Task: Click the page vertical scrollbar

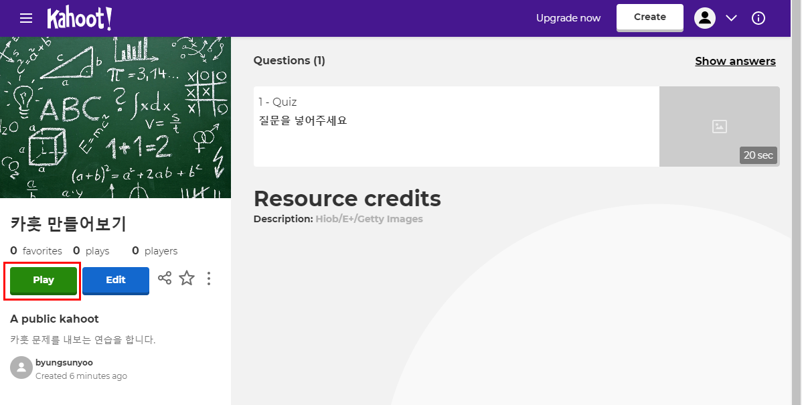Action: (797, 202)
